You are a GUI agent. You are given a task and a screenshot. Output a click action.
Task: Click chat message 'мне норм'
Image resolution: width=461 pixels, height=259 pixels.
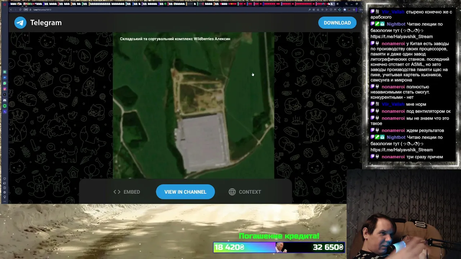[416, 104]
